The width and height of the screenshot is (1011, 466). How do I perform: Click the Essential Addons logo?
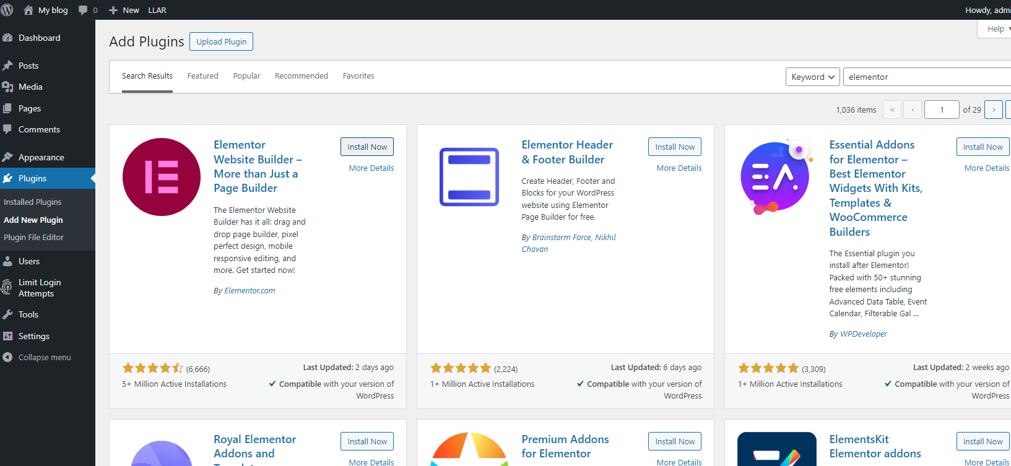tap(776, 177)
